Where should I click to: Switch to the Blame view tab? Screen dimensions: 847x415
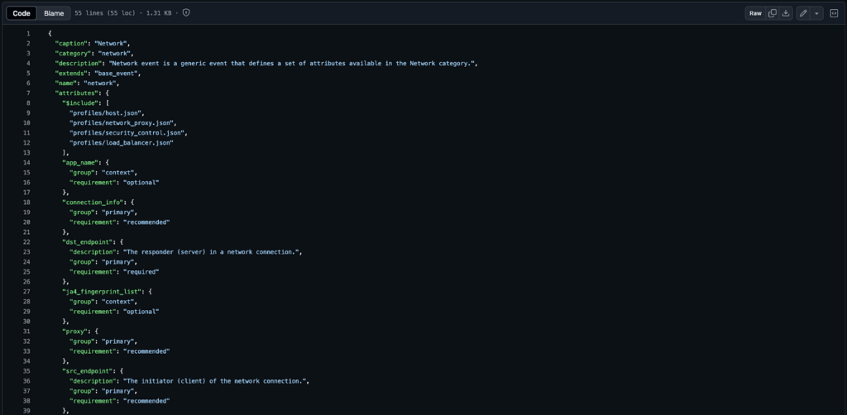click(54, 13)
